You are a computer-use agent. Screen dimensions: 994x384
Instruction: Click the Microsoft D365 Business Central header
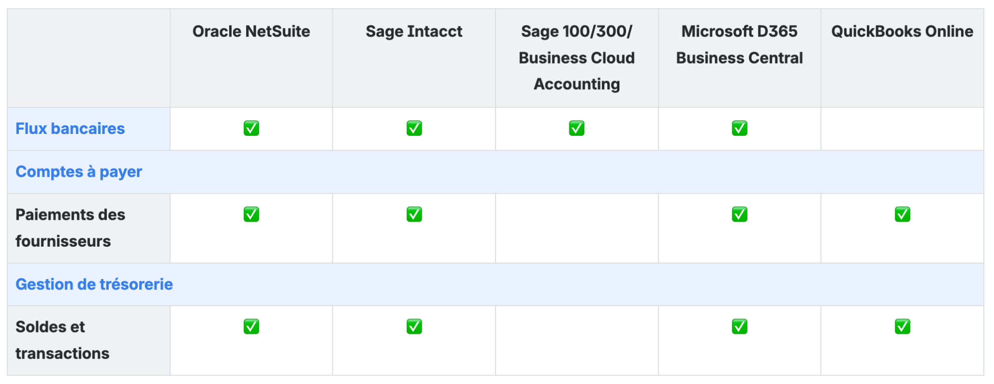click(x=739, y=45)
